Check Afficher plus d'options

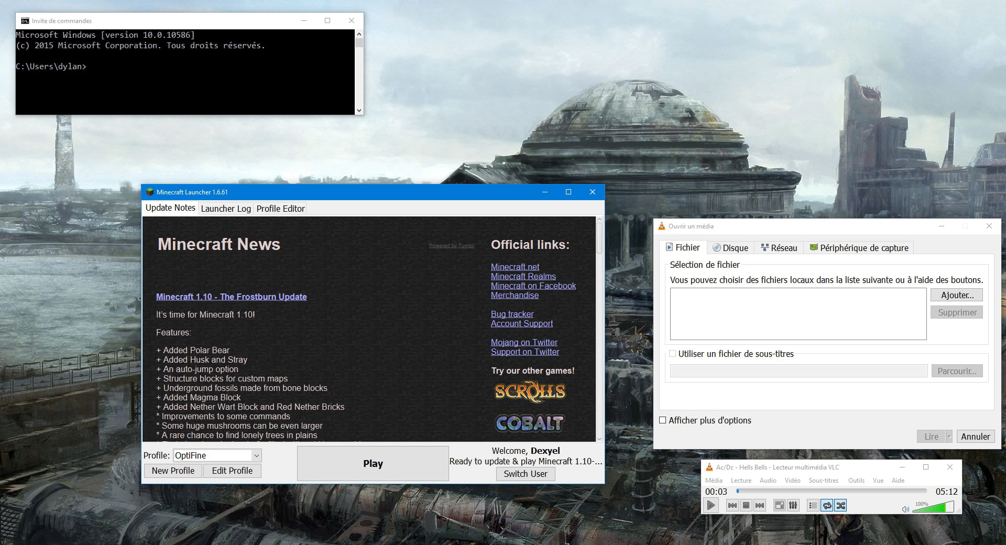(663, 420)
